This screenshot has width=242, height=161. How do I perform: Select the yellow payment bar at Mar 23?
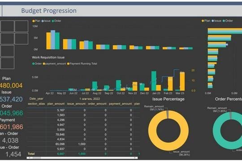(x=182, y=81)
